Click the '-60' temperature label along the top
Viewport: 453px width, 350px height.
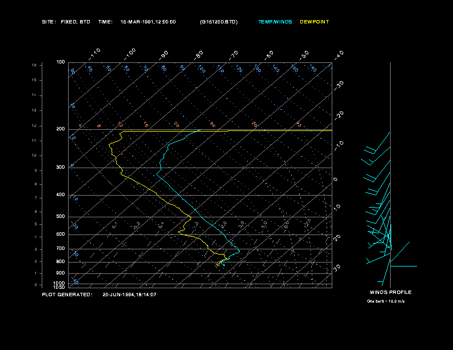[269, 55]
